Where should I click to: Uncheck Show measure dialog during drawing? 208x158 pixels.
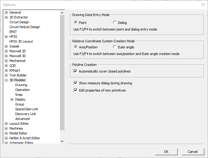[76, 83]
